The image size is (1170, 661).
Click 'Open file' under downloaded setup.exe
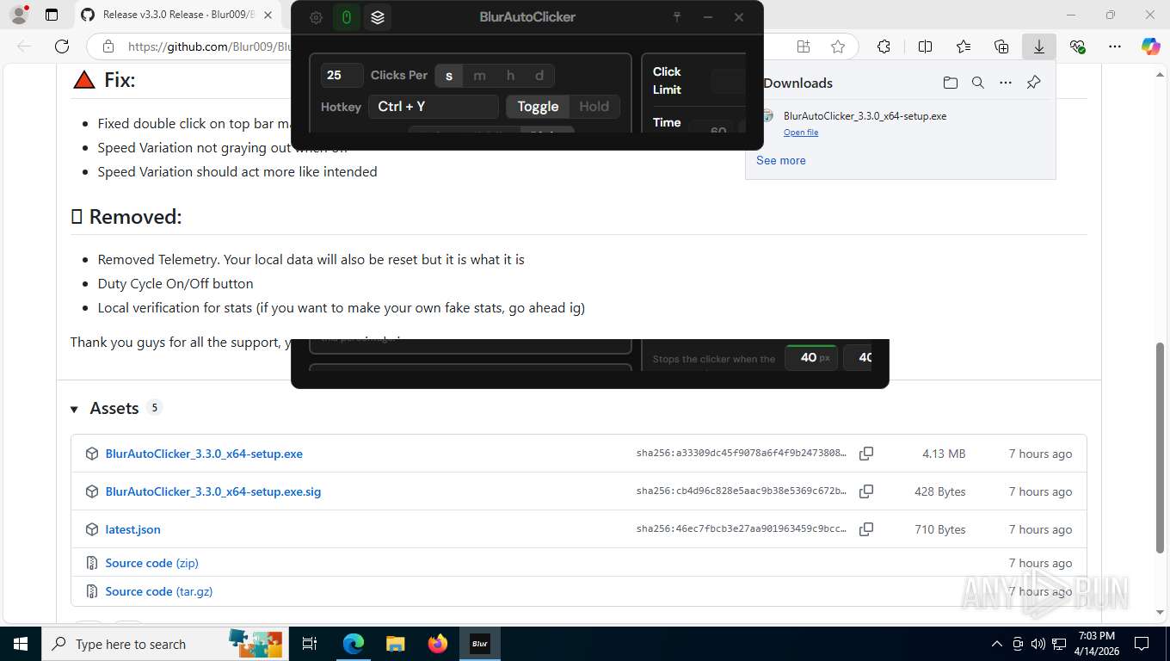[801, 133]
